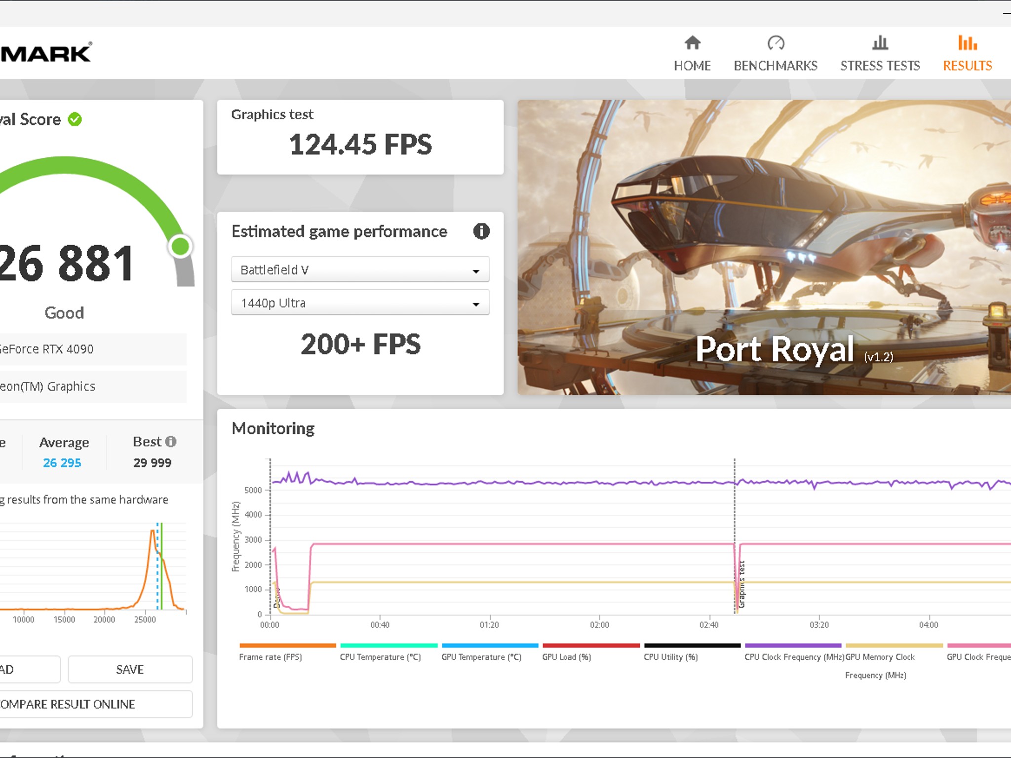Viewport: 1011px width, 758px height.
Task: Go to RESULTS tab label
Action: point(967,66)
